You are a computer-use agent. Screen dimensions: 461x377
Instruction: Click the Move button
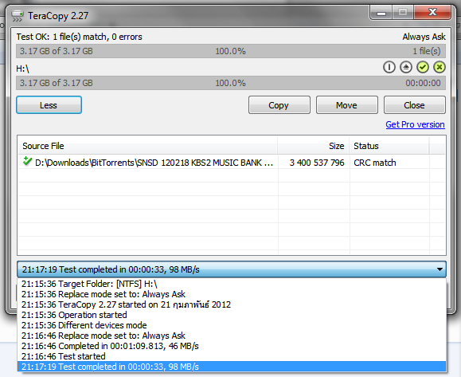click(347, 104)
